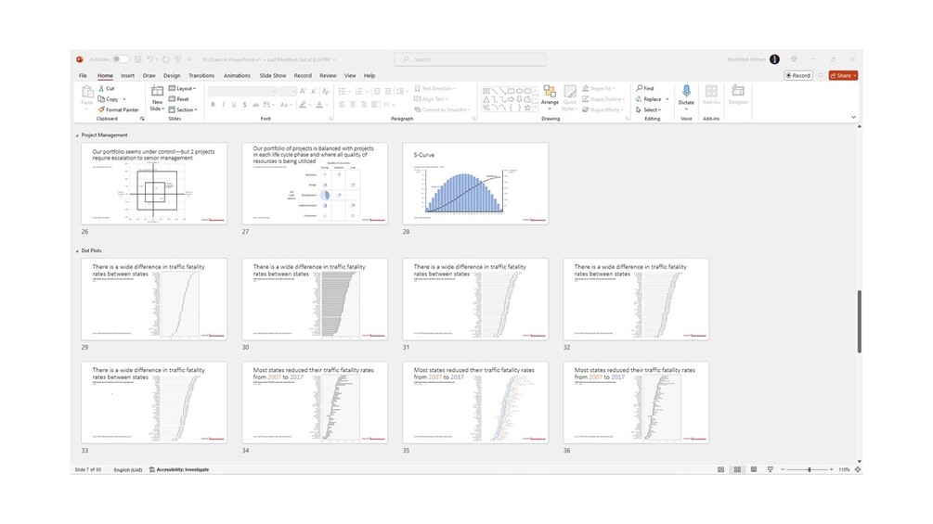Viewport: 933px width, 524px height.
Task: Collapse the ribbon with the chevron
Action: coord(853,117)
